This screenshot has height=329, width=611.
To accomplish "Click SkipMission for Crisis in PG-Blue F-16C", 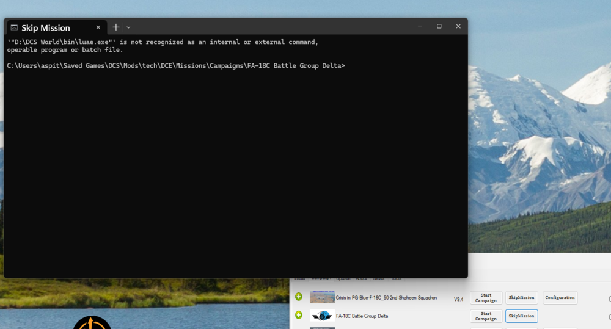I will click(x=521, y=298).
